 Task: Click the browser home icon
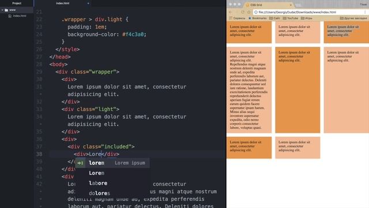pyautogui.click(x=248, y=12)
